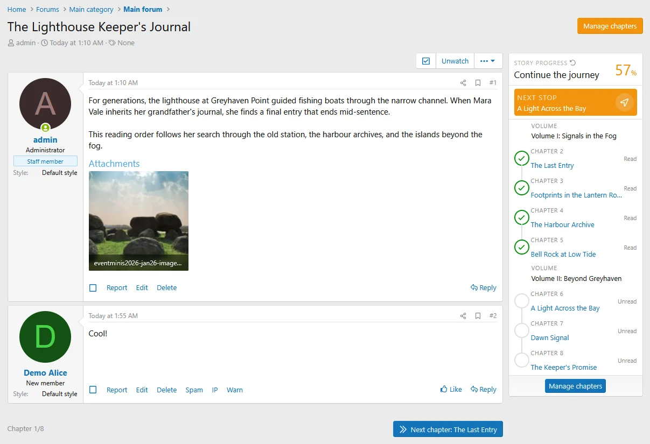Click Demo Alice's green D avatar
650x444 pixels.
(x=45, y=337)
